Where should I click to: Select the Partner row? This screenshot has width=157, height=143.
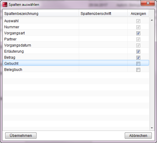[x=76, y=39]
